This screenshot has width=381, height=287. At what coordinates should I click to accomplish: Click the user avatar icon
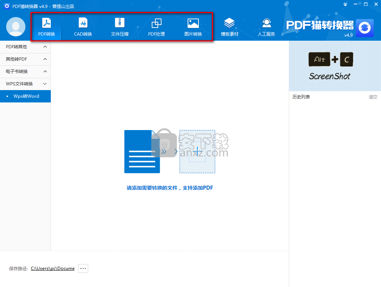click(x=16, y=27)
